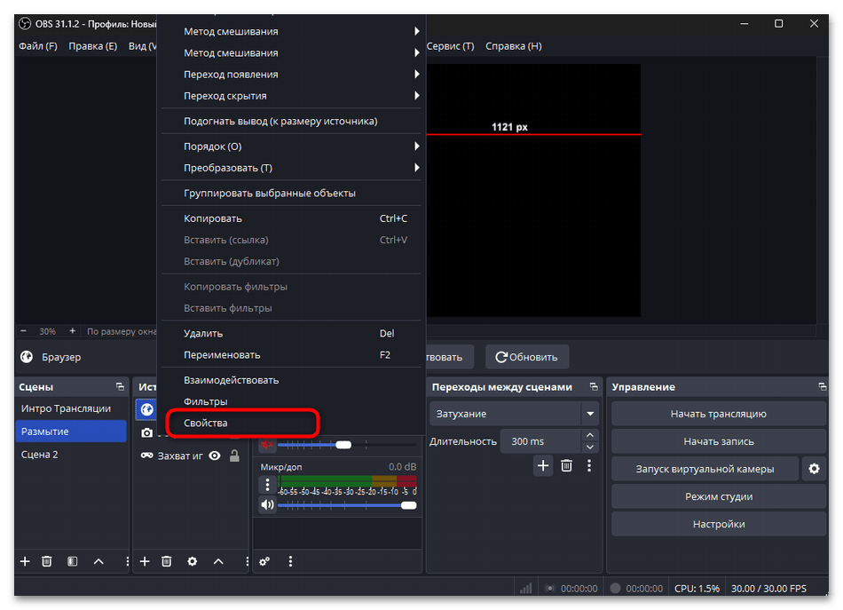
Task: Open source properties gear in Sources panel
Action: tap(192, 561)
